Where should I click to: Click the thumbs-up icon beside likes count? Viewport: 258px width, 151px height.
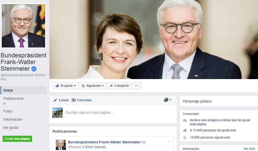pos(185,130)
